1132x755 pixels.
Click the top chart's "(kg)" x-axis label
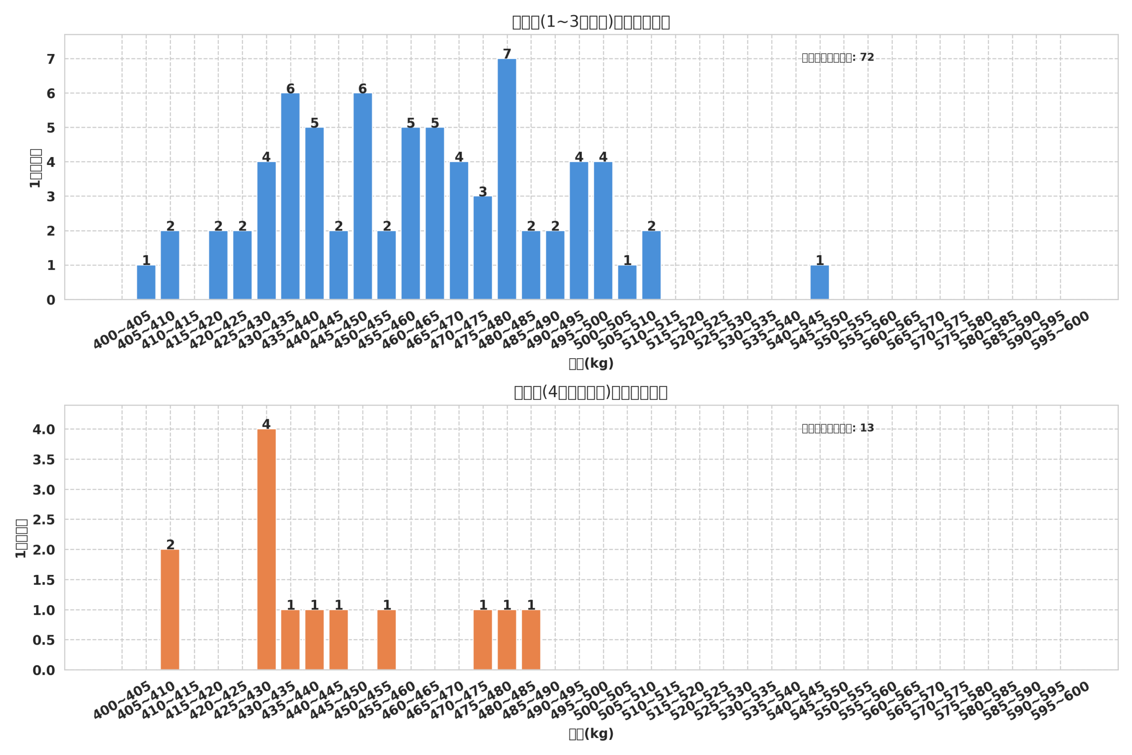click(x=591, y=364)
